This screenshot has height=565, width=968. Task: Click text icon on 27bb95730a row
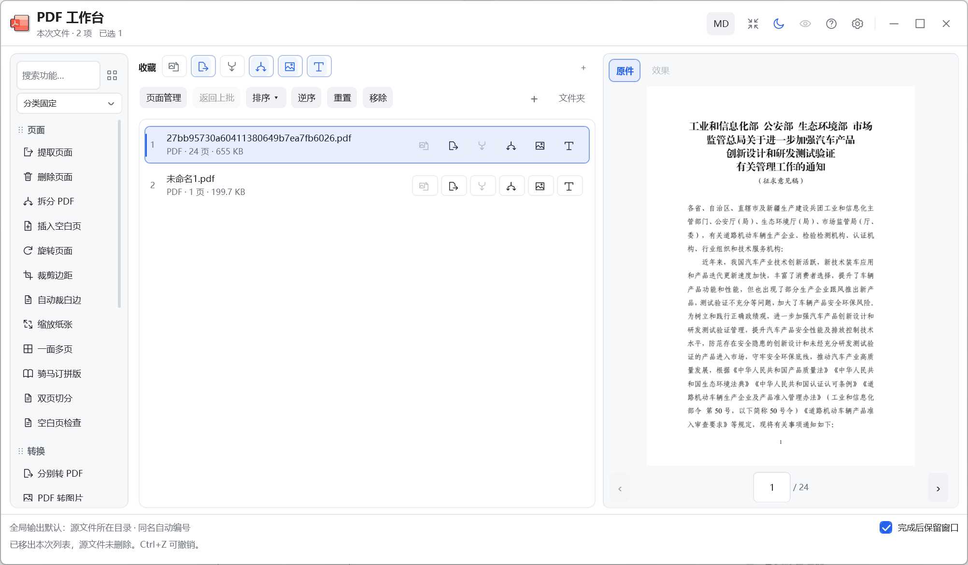[569, 146]
